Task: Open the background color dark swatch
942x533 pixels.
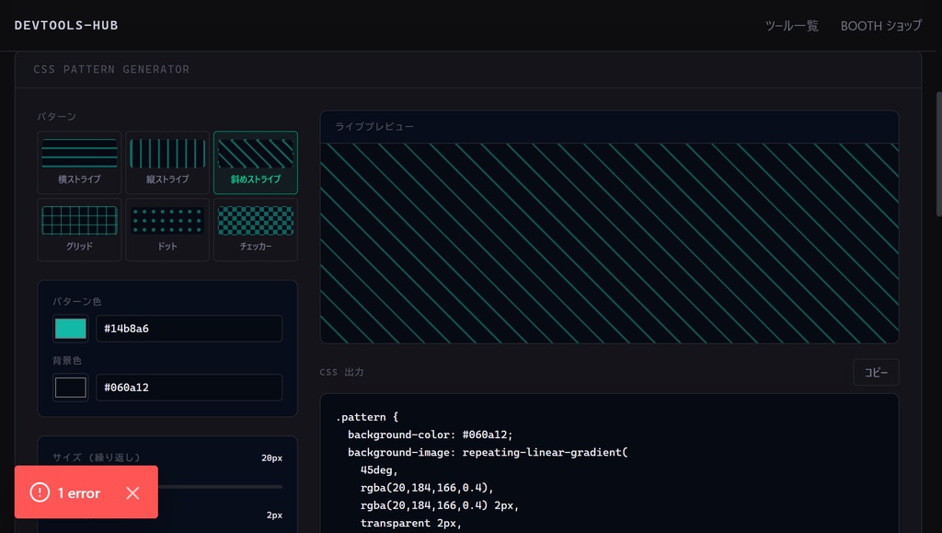Action: [70, 388]
